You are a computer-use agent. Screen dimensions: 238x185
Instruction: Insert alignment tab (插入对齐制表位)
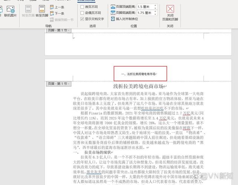[124, 19]
